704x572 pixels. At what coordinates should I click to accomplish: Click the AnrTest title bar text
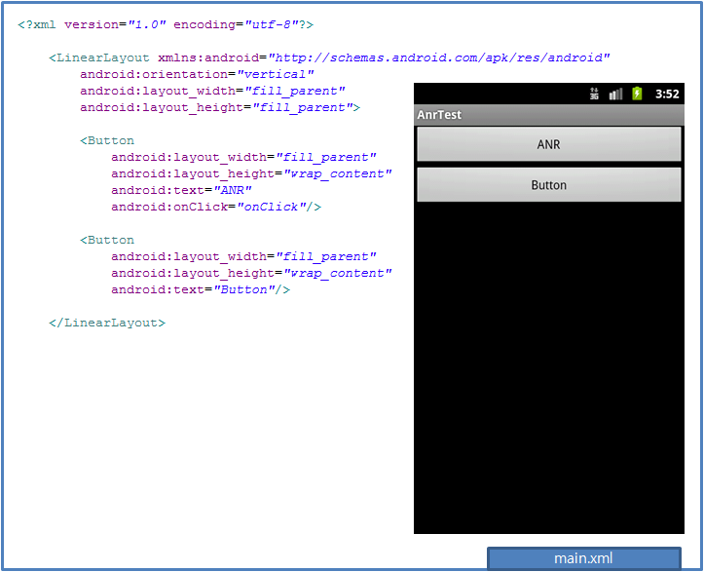coord(439,115)
